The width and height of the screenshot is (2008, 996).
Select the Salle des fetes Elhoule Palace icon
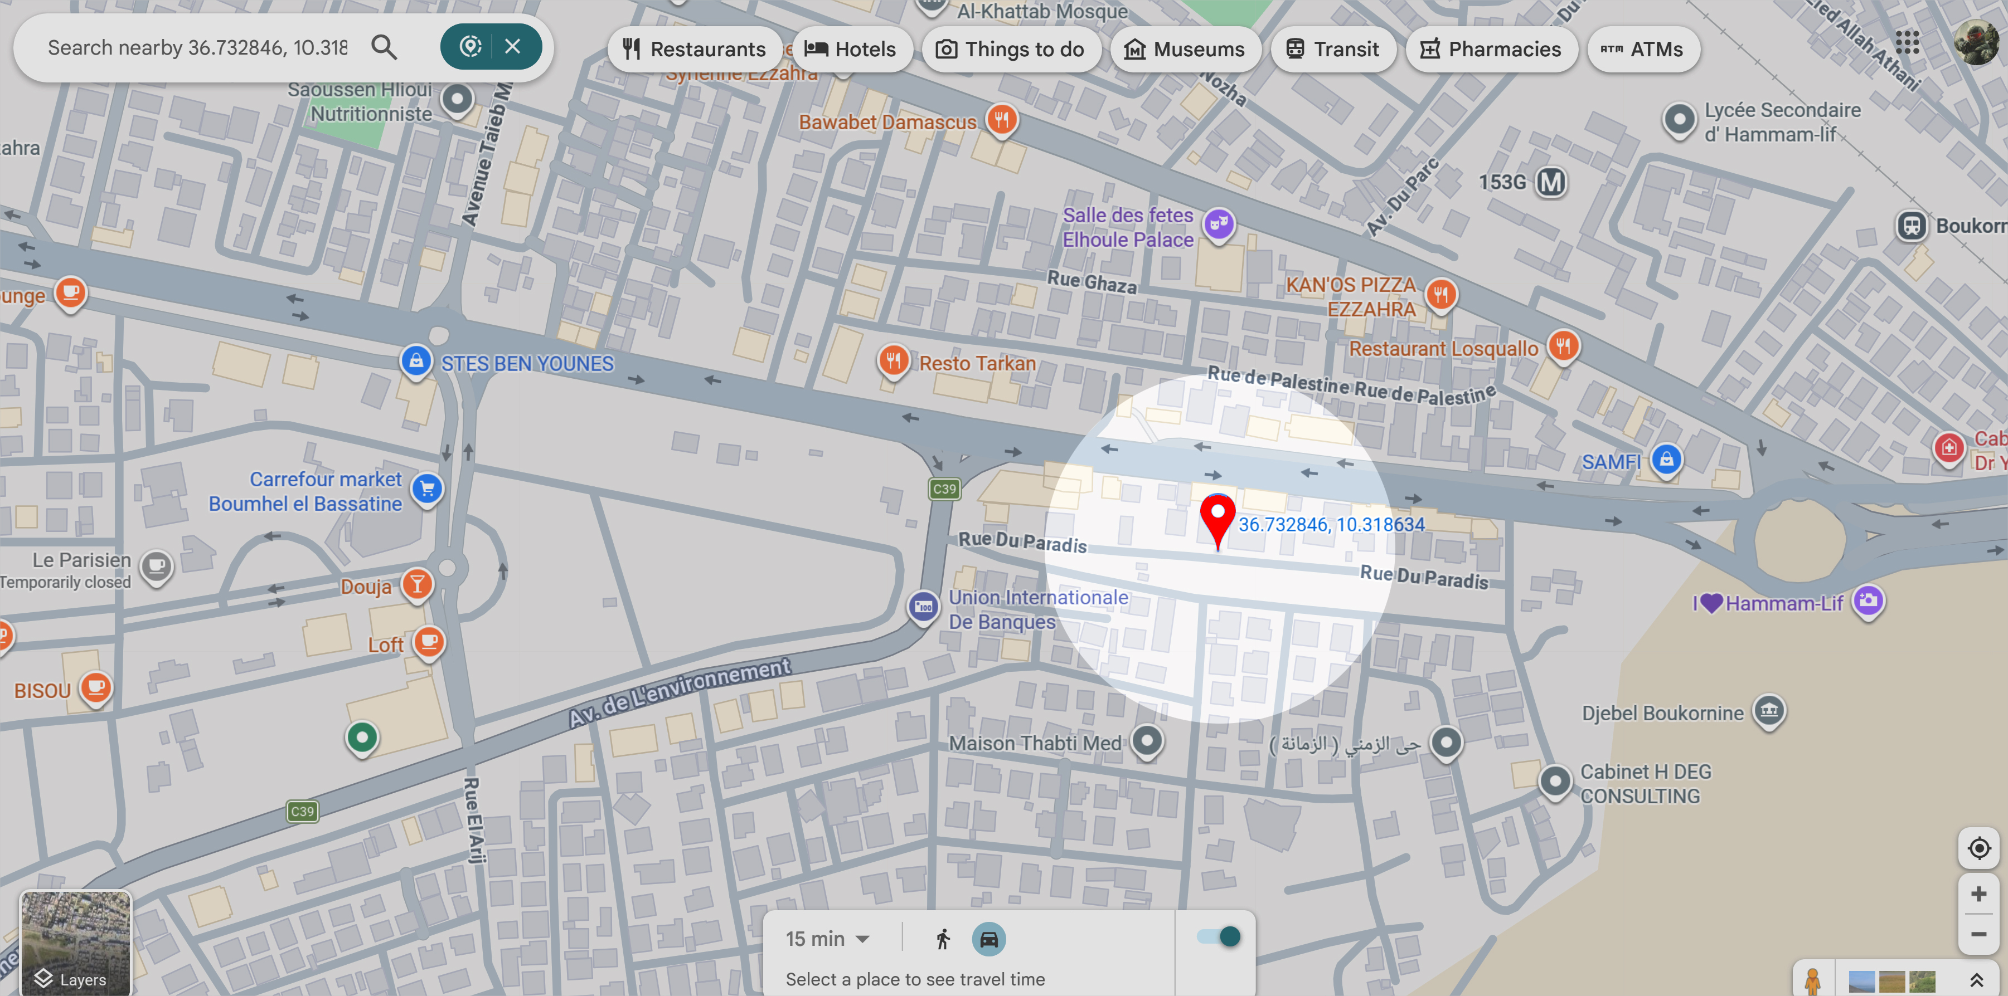[1219, 225]
